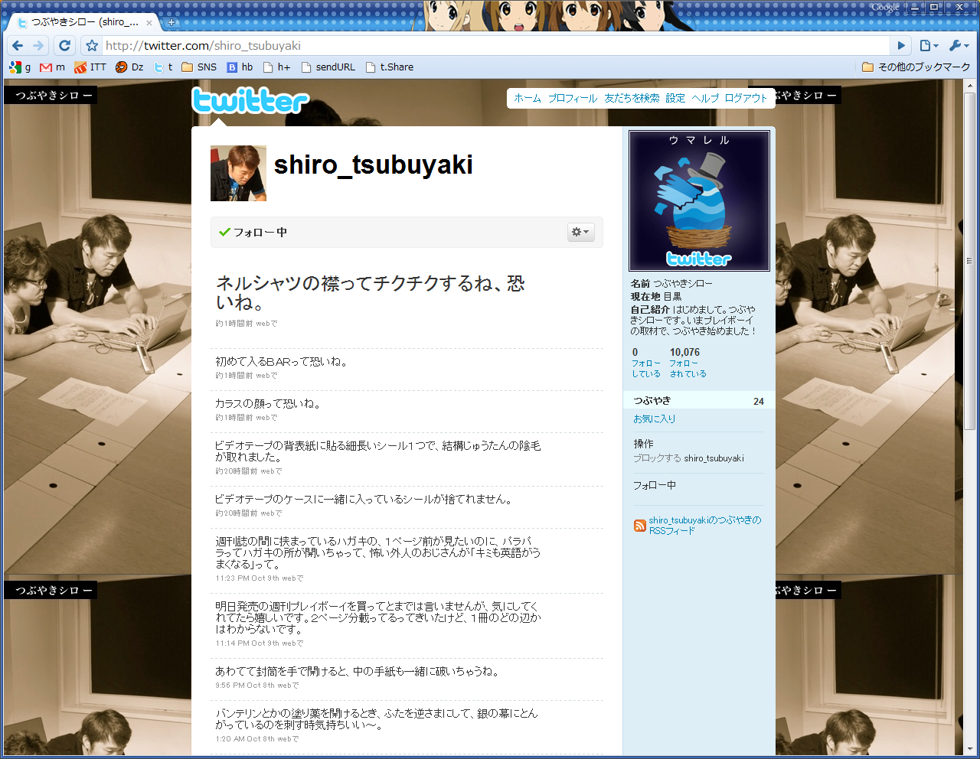The height and width of the screenshot is (759, 980).
Task: Open the 0 フォローしている list
Action: coord(646,363)
